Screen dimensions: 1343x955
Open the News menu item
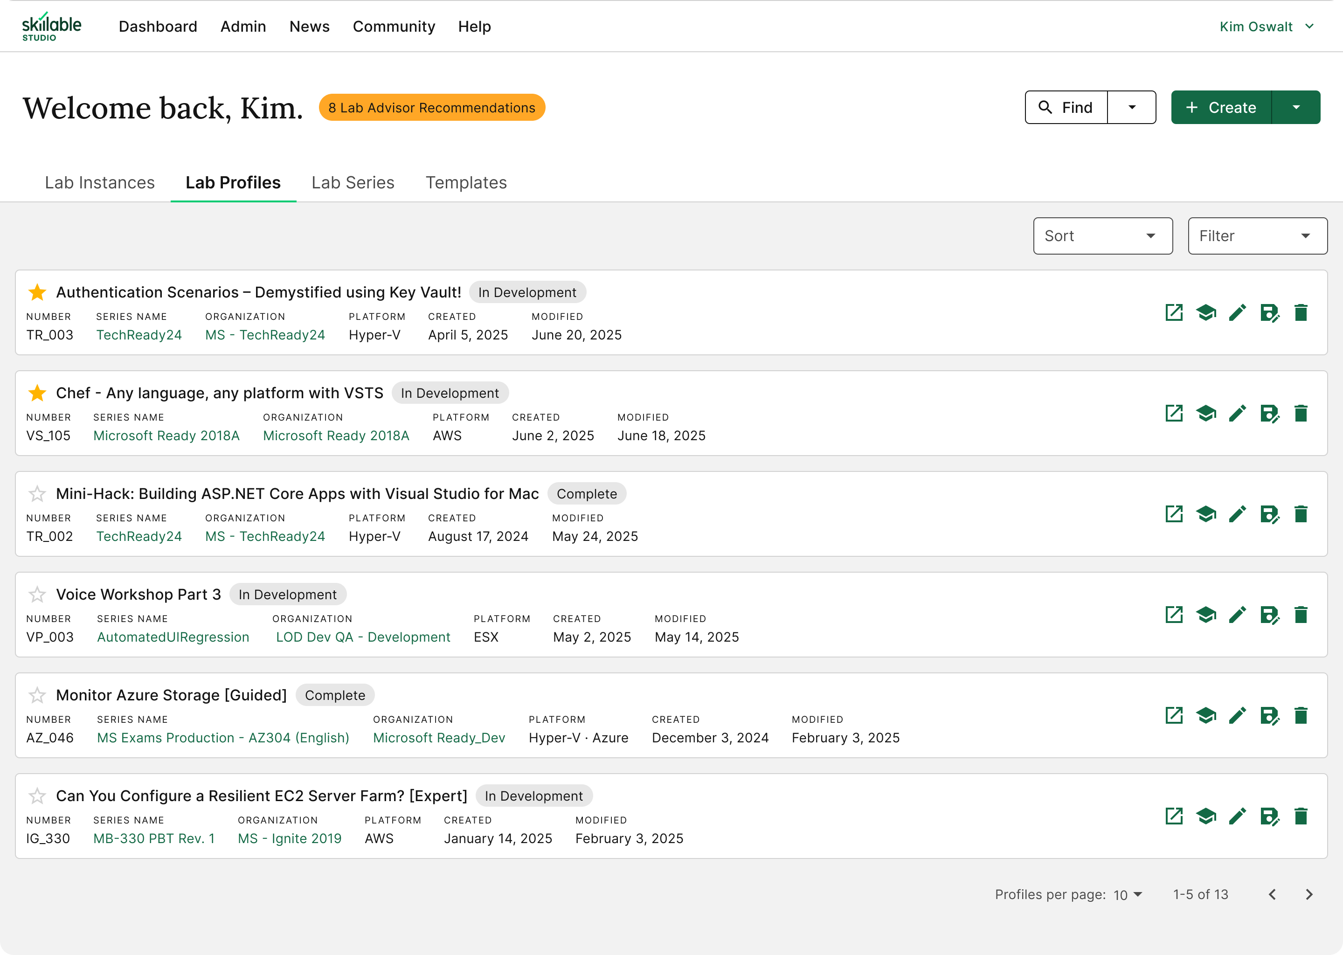309,27
